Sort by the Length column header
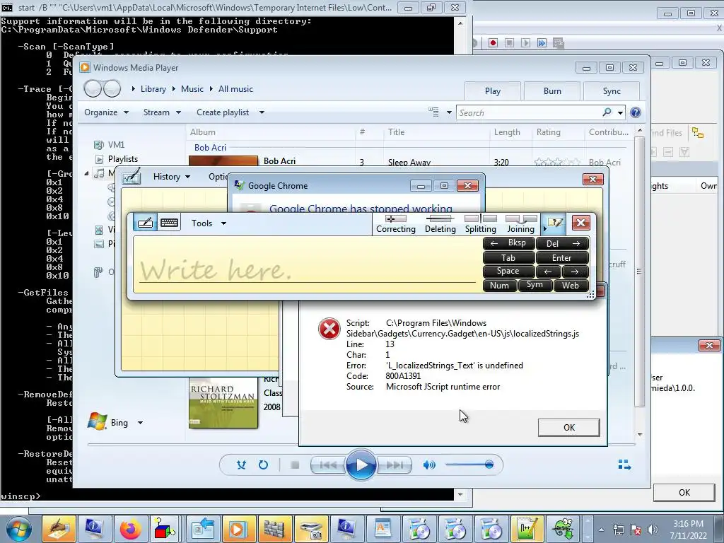 coord(506,132)
